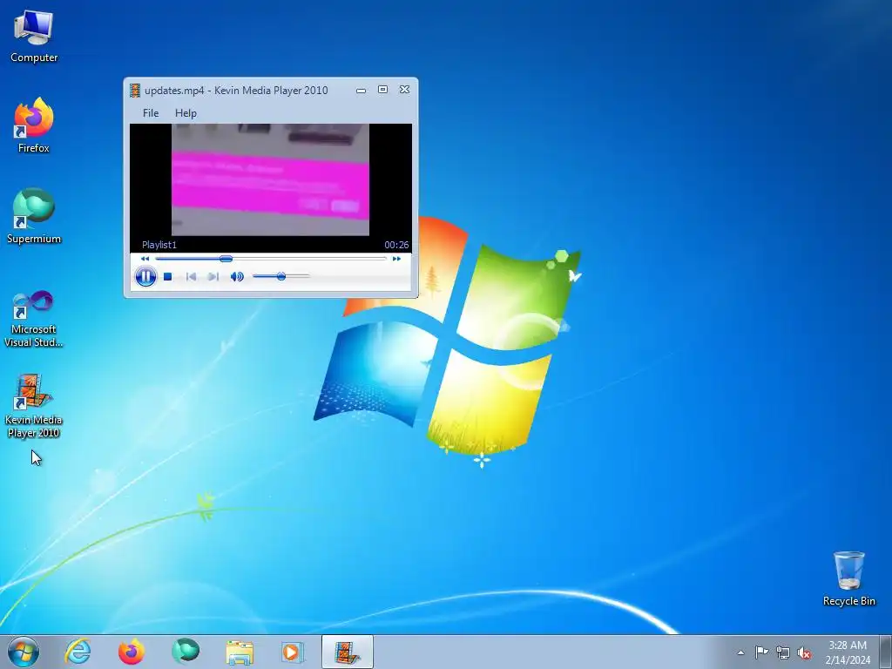Click the muted speaker tray icon

click(x=804, y=652)
